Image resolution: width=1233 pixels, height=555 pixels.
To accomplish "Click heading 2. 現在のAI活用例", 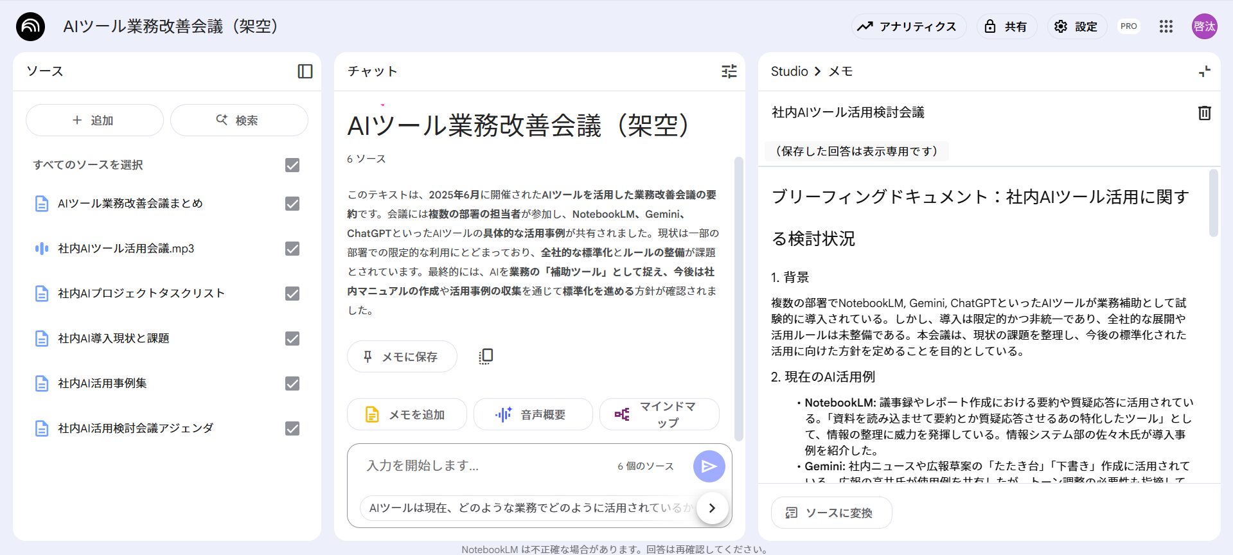I will pyautogui.click(x=823, y=377).
